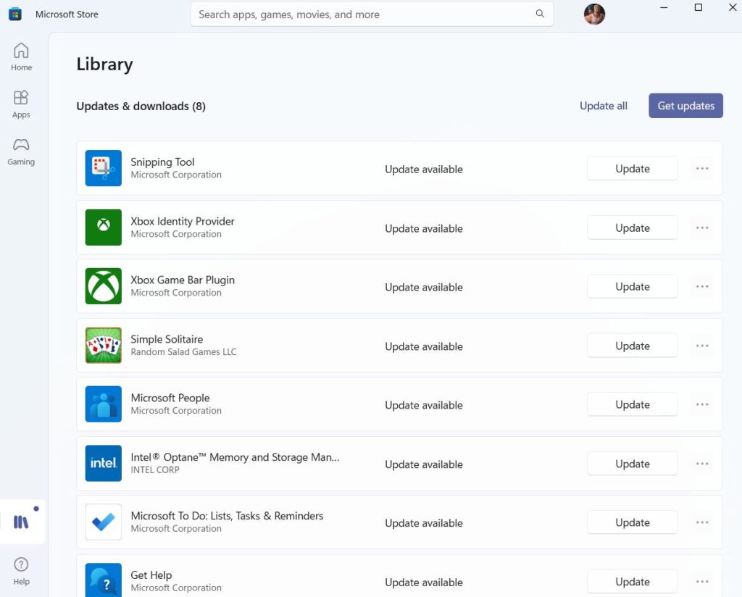Open Help from the sidebar
Screen dimensions: 742x597
pyautogui.click(x=21, y=571)
